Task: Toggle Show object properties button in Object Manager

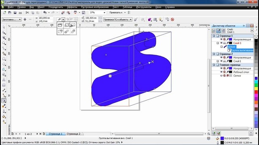Action: point(214,31)
